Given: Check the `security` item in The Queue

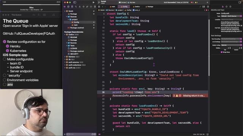Looking at the screenshot, I should (5, 76).
